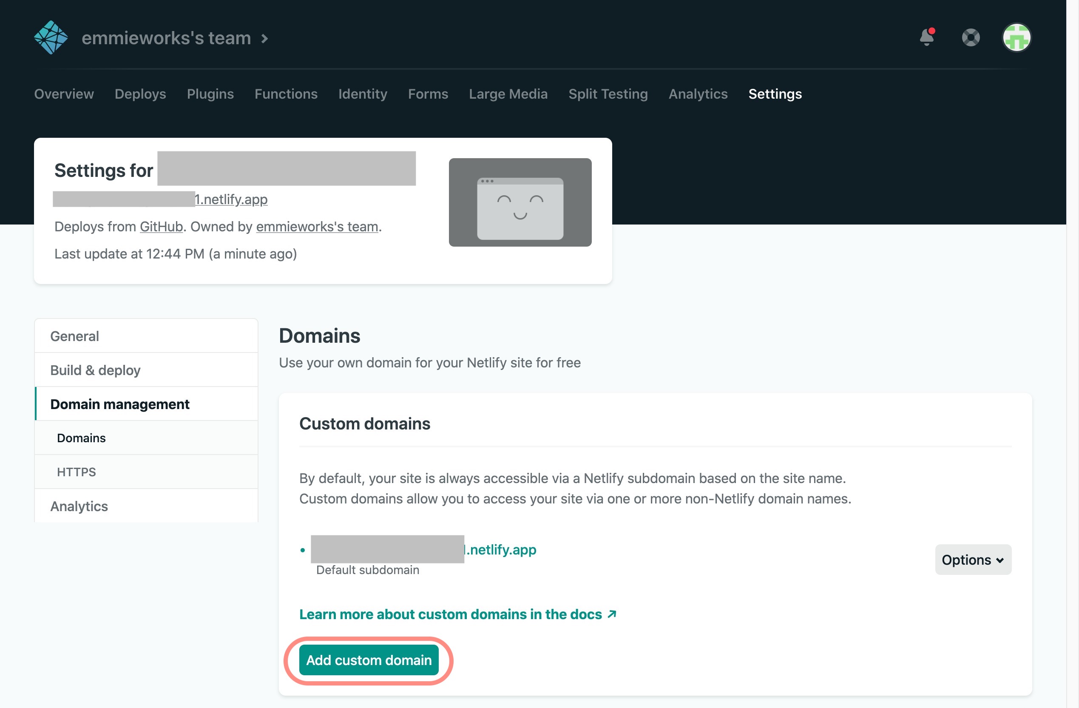
Task: Select Domain management in sidebar
Action: point(146,404)
